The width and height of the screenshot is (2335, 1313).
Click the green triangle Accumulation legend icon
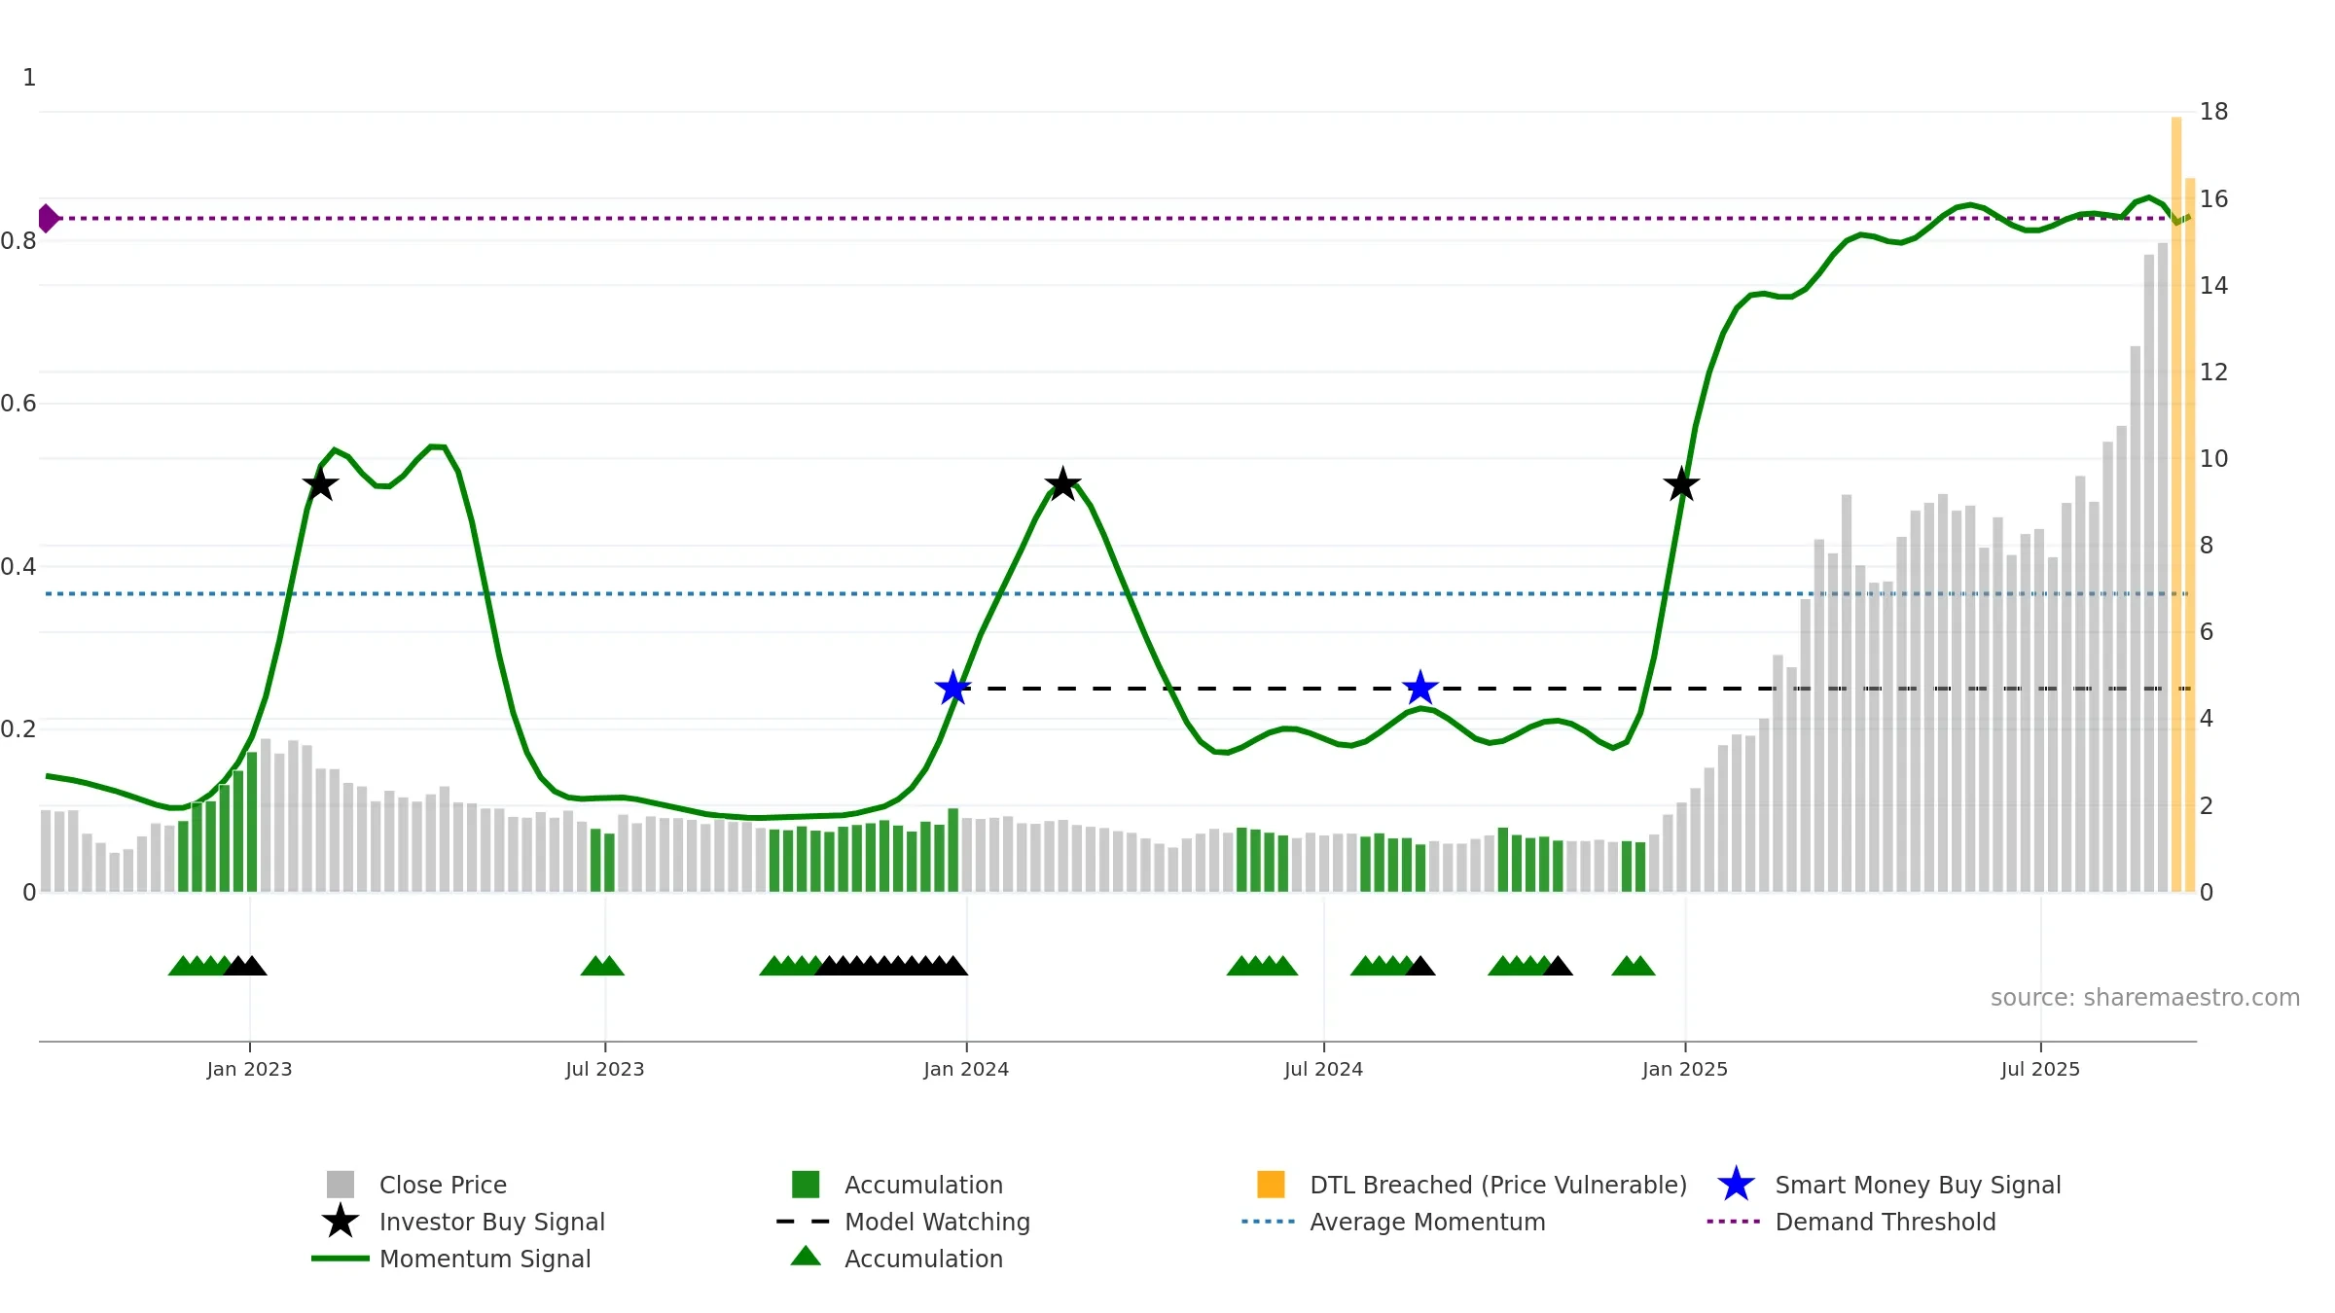point(806,1256)
